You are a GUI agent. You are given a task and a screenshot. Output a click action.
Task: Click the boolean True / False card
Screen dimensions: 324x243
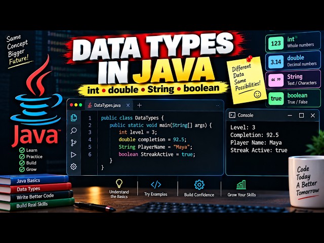pyautogui.click(x=293, y=99)
